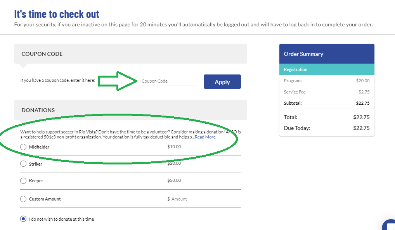Click the green arrow pointing to the coupon field

[x=118, y=81]
